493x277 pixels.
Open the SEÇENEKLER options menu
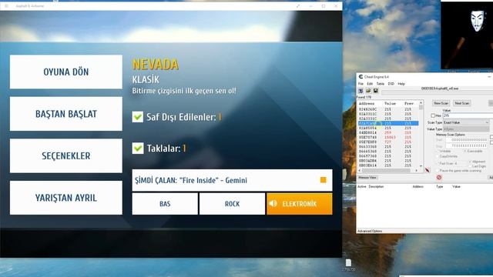coord(66,155)
